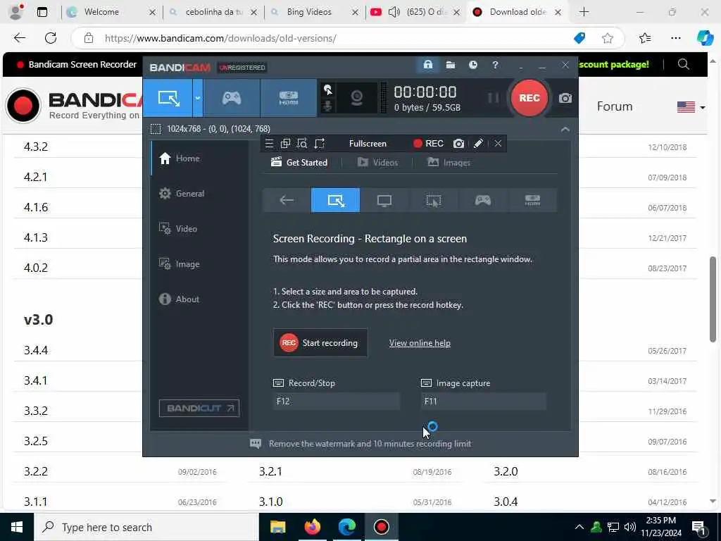Select the highlighted rectangle mode in the mode selector row
Screen dimensions: 721x541
pyautogui.click(x=336, y=200)
